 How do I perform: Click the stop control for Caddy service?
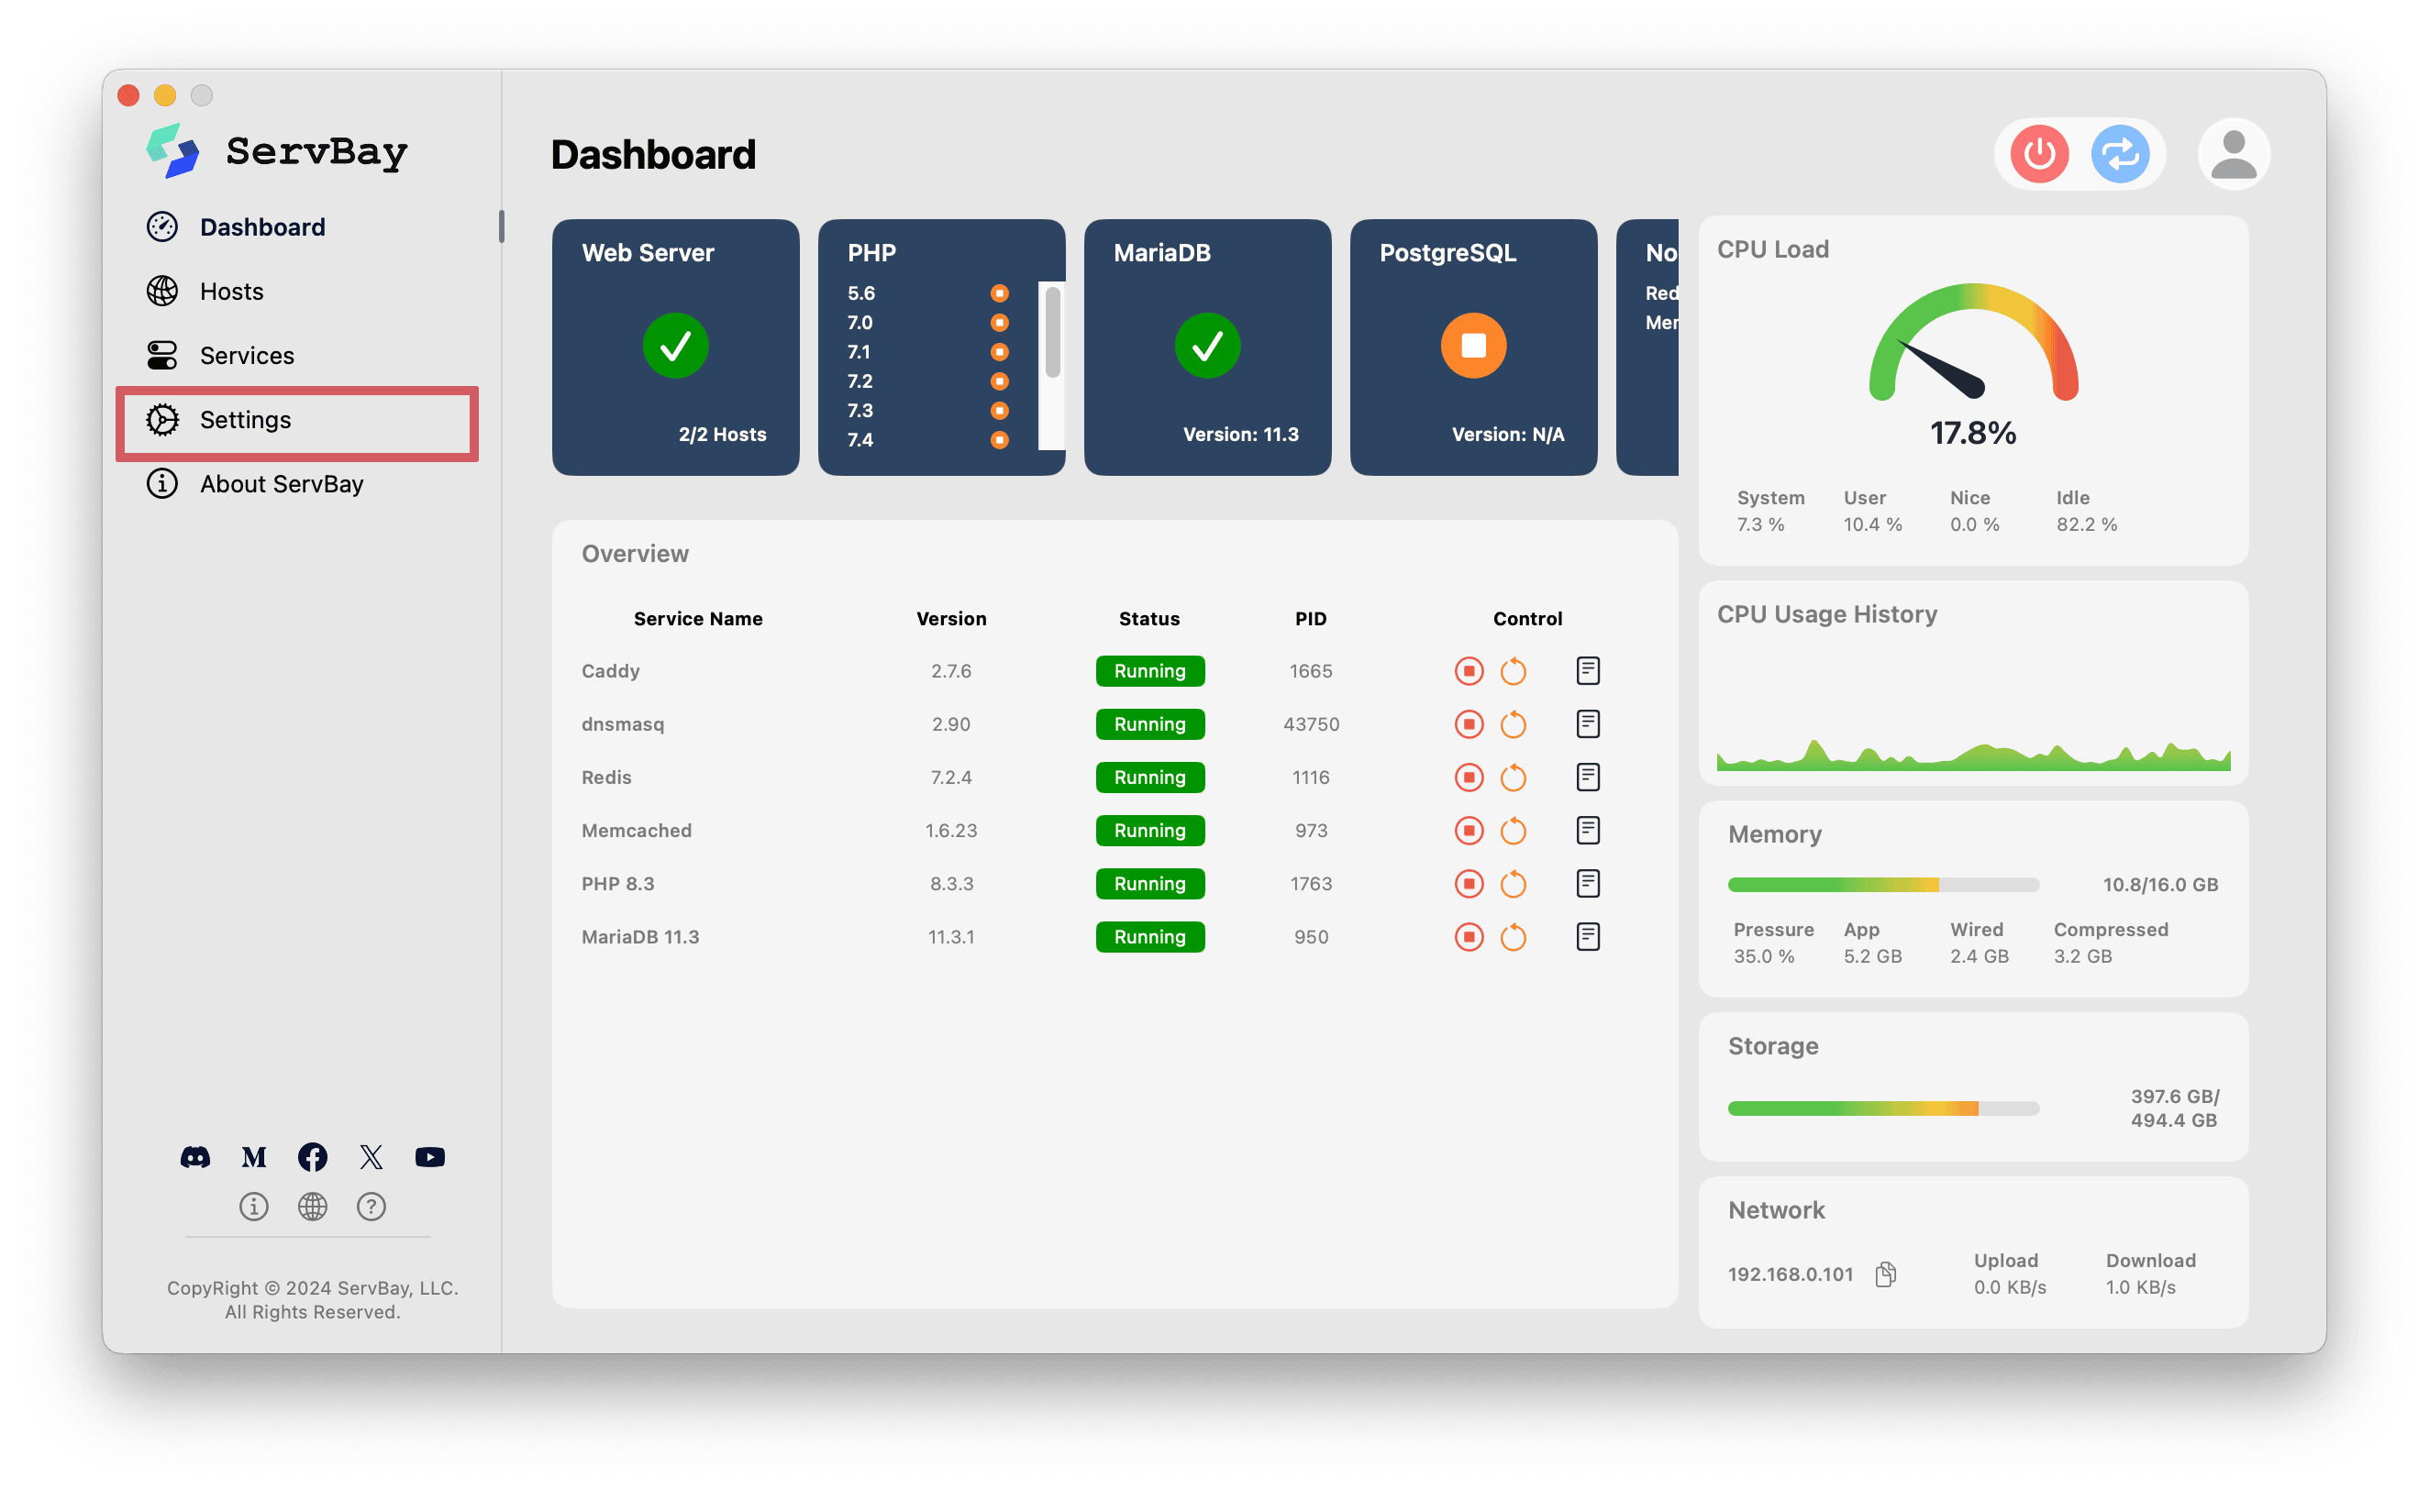coord(1466,669)
